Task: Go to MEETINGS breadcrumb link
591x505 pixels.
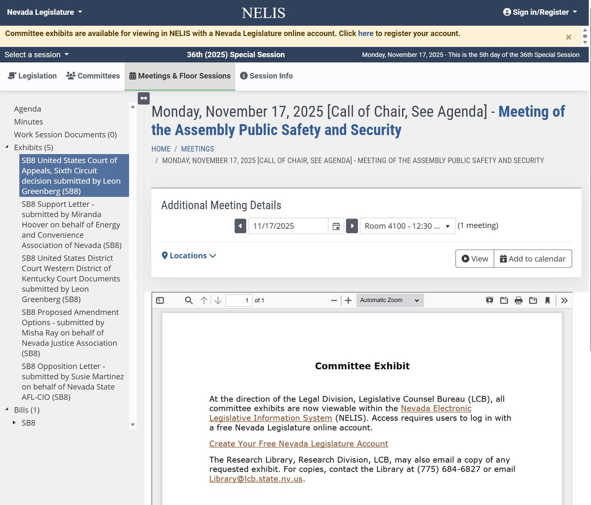Action: 197,149
